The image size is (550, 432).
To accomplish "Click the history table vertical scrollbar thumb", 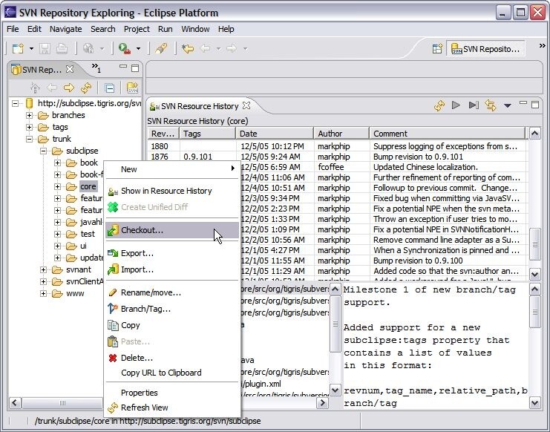I will point(534,244).
